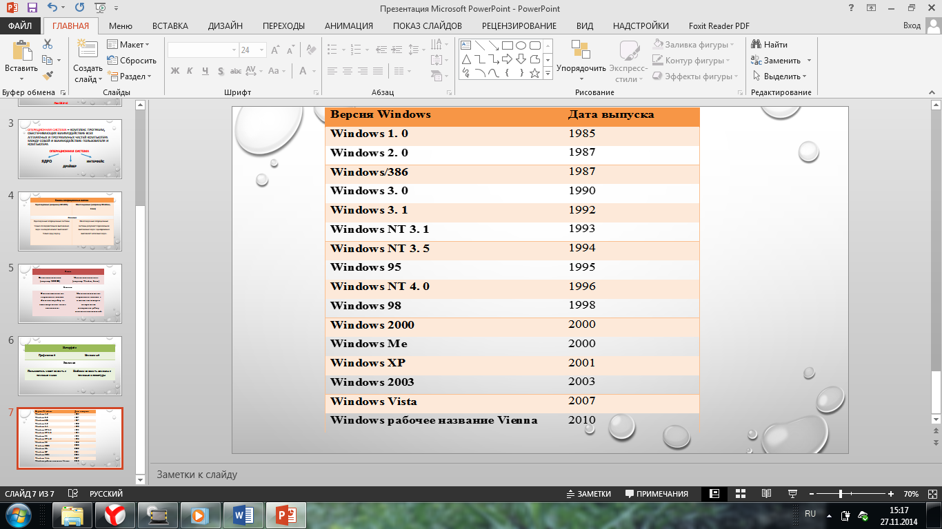Image resolution: width=942 pixels, height=529 pixels.
Task: Toggle bold Ж formatting
Action: (174, 71)
